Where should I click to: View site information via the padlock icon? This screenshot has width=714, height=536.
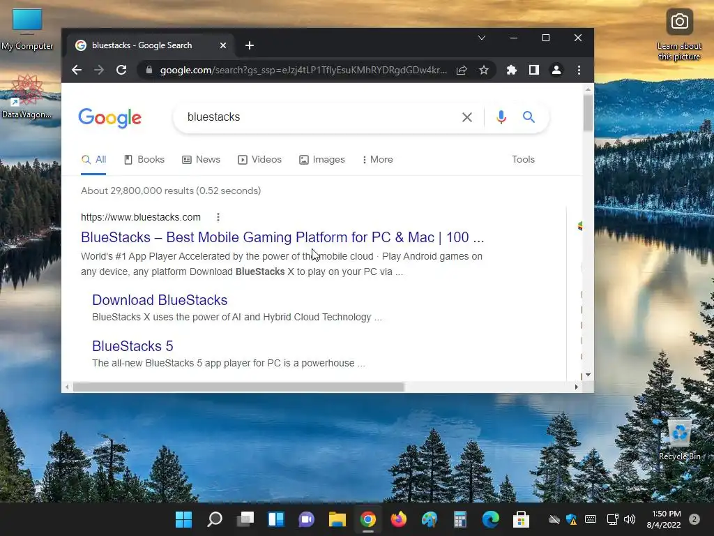[149, 70]
